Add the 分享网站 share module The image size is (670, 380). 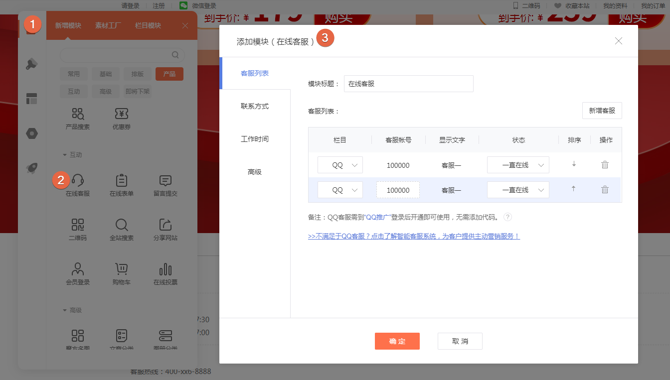tap(166, 230)
